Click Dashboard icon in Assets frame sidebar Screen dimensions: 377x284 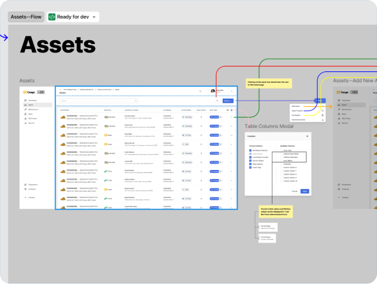(x=25, y=100)
